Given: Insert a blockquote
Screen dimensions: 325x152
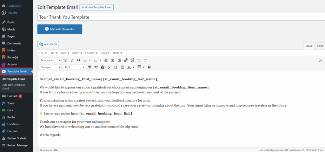Looking at the screenshot, I should pyautogui.click(x=78, y=60).
